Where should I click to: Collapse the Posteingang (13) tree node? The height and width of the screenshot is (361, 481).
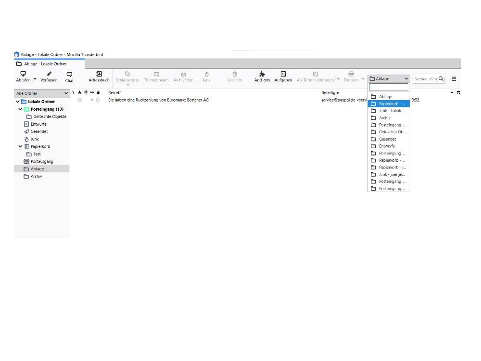tap(20, 109)
